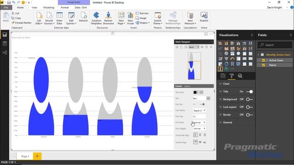The image size is (294, 165).
Task: Enable the Border toggle
Action: 249,115
